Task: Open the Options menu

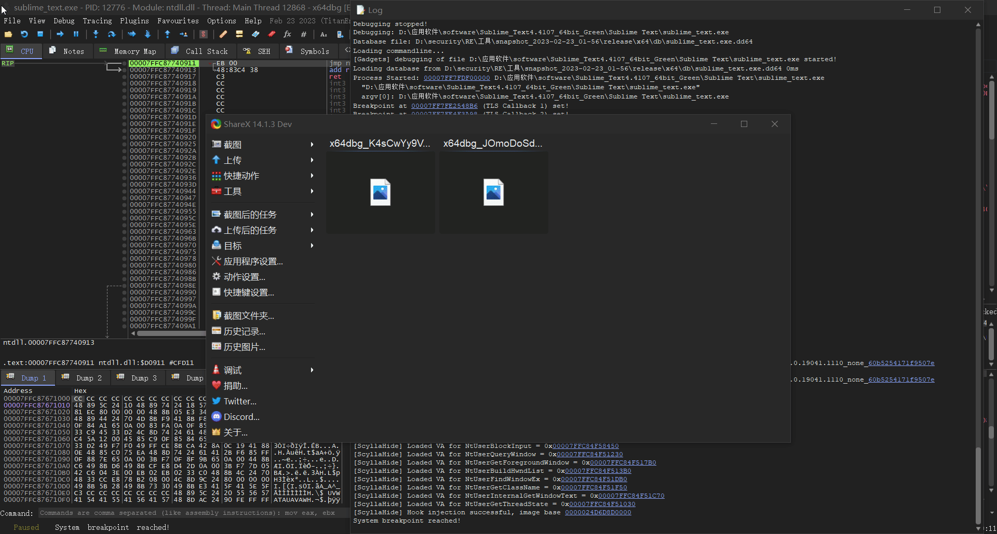Action: (221, 21)
